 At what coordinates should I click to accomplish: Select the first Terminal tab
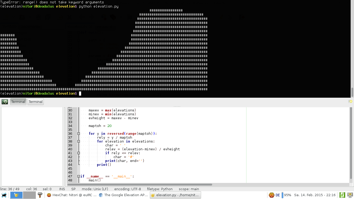point(18,102)
